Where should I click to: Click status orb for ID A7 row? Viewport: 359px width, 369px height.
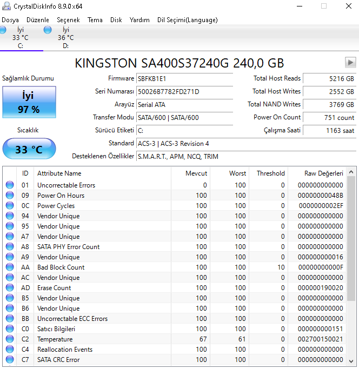[x=10, y=236]
